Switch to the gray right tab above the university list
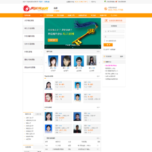The height and width of the screenshot is (152, 152). (x=38, y=114)
